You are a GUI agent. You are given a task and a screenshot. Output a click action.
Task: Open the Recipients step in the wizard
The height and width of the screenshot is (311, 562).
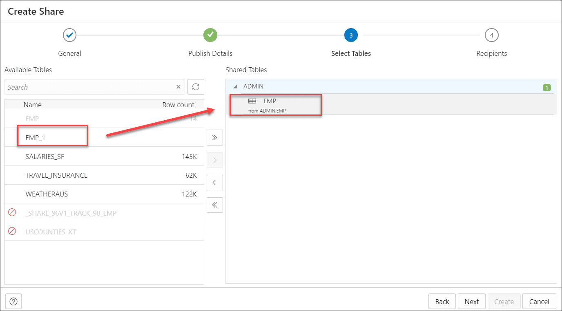tap(491, 35)
